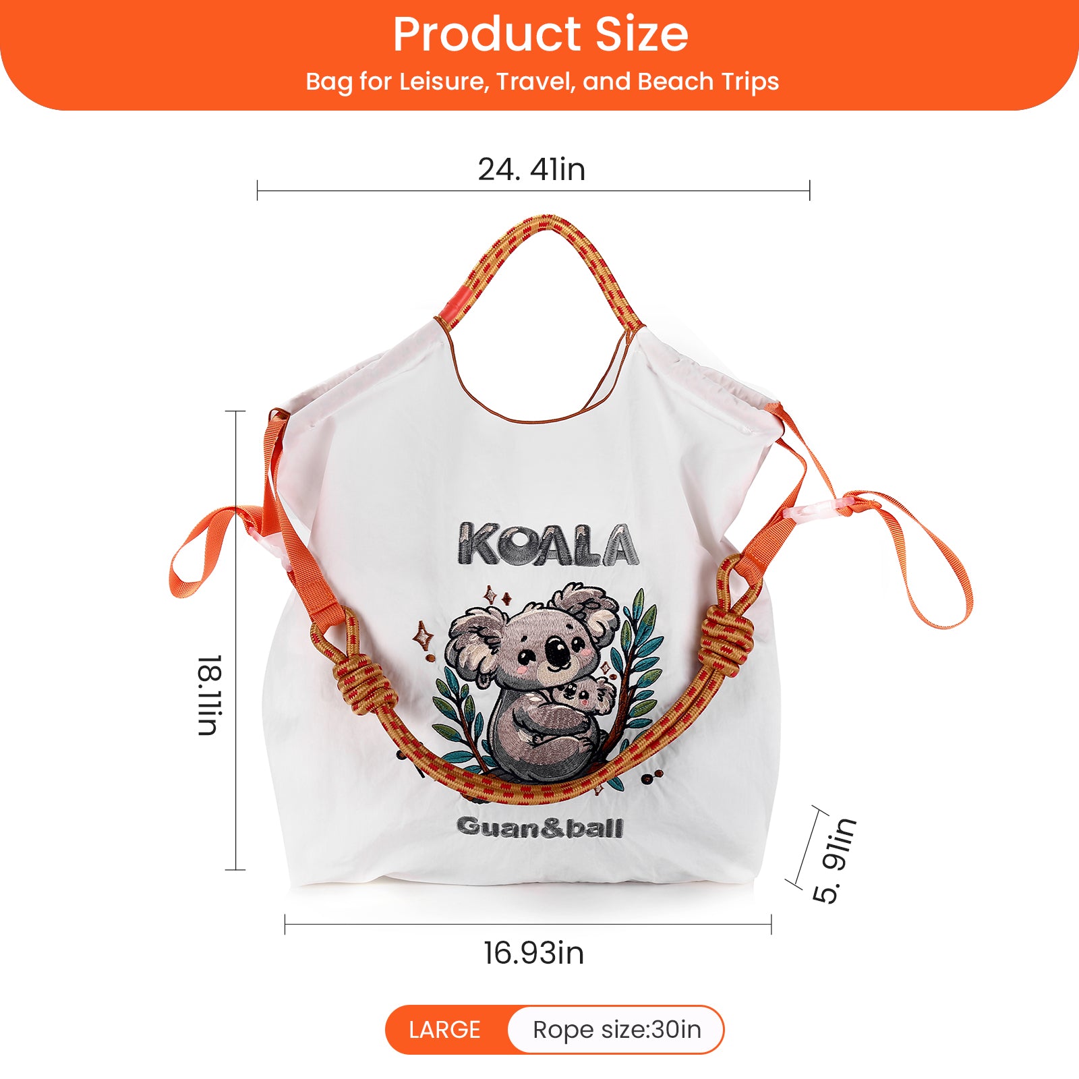Click the 16.93in bottom width label

tap(533, 953)
